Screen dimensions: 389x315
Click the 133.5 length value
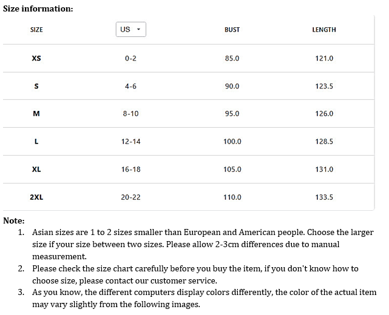324,197
